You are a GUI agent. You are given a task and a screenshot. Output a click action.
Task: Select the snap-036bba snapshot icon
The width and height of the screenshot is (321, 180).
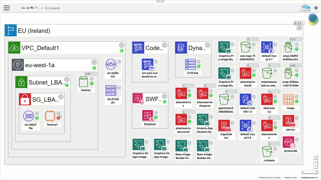pos(288,73)
